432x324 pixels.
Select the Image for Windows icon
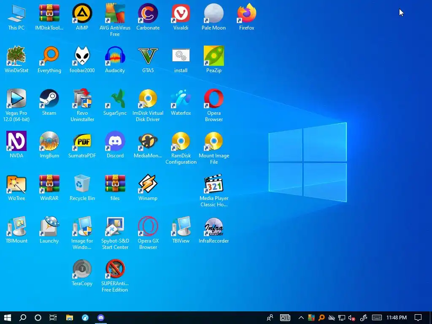click(82, 233)
